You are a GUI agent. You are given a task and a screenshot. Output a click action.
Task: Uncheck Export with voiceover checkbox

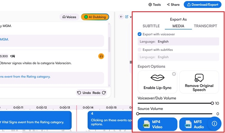click(139, 34)
